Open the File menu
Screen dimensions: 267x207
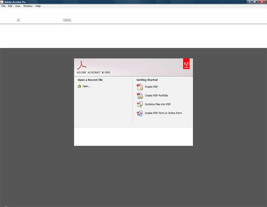point(3,6)
